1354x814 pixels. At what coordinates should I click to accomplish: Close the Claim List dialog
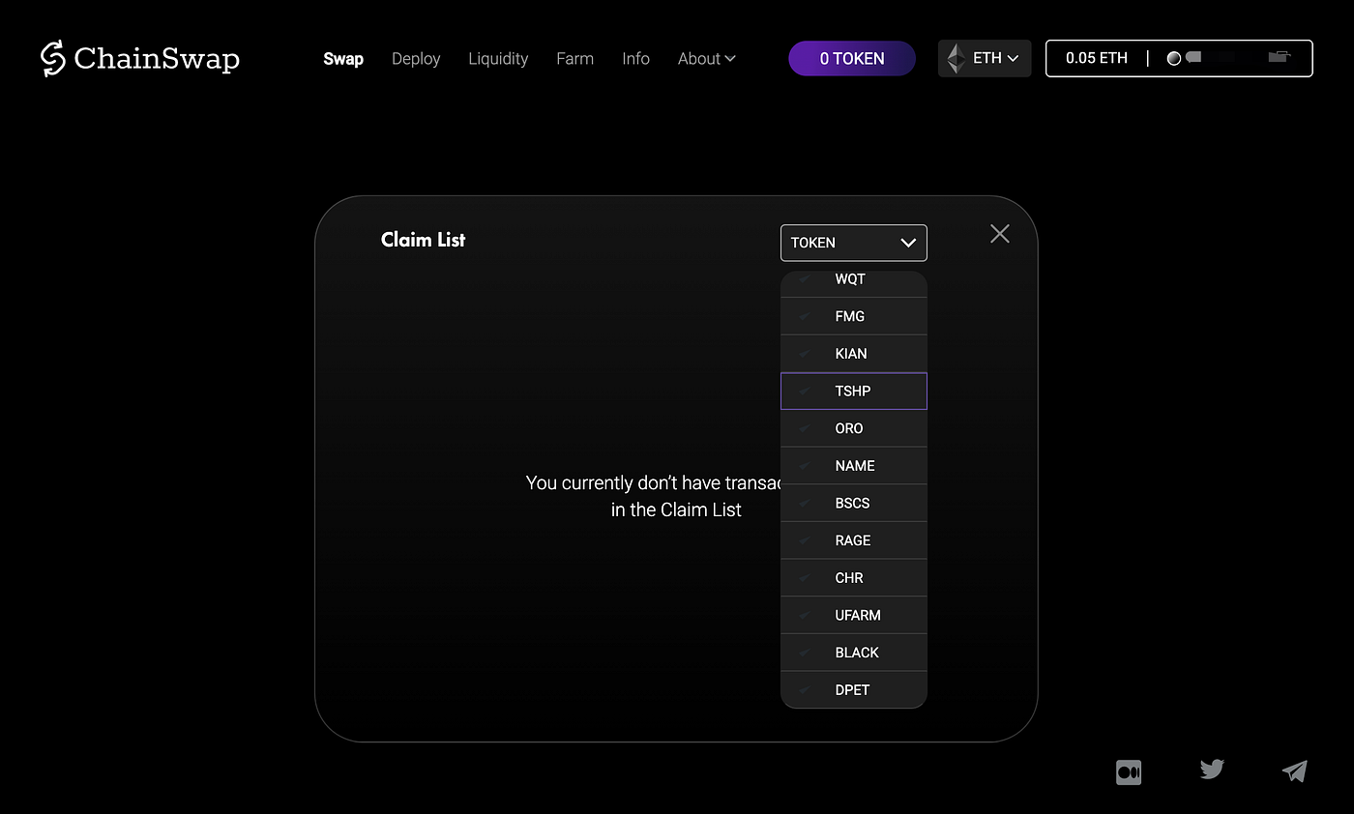click(1000, 233)
